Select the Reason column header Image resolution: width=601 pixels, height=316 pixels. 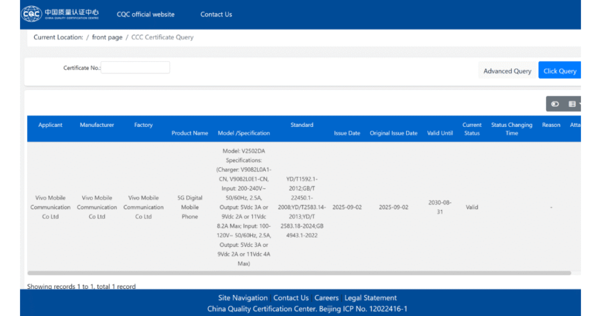coord(551,125)
